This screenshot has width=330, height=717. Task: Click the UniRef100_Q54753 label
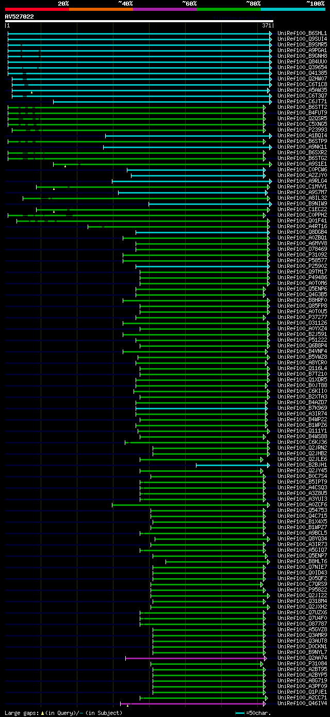pyautogui.click(x=302, y=510)
